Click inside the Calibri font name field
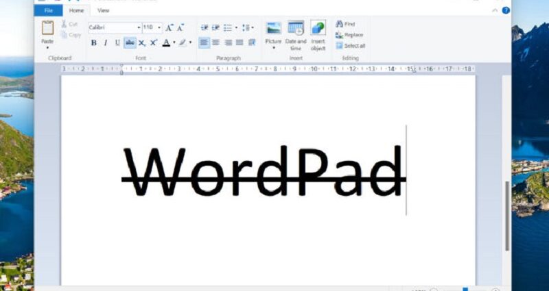The width and height of the screenshot is (549, 291). pyautogui.click(x=113, y=27)
